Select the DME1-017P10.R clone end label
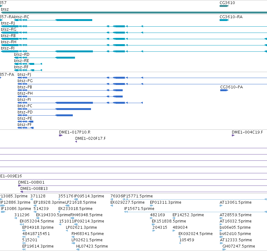The image size is (267, 251). 75,132
